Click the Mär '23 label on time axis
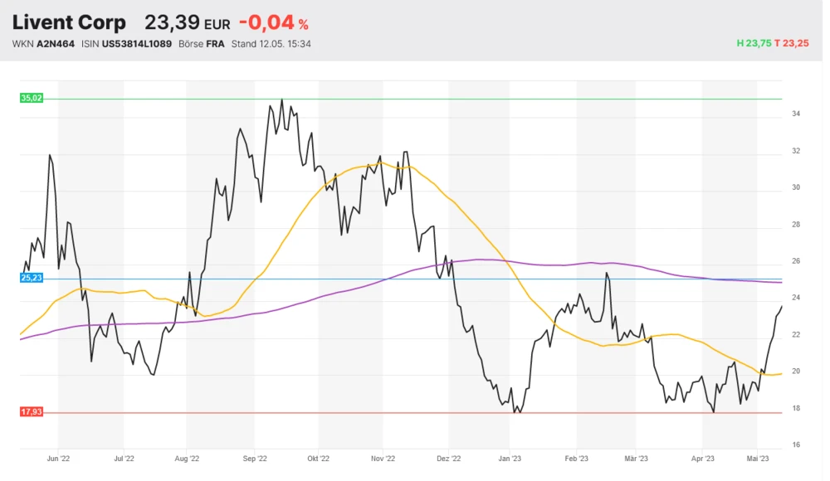Viewport: 830px width, 481px height. tap(636, 457)
